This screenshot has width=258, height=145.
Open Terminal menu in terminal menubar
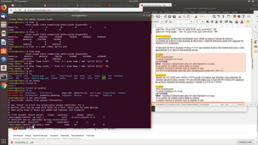click(x=41, y=19)
